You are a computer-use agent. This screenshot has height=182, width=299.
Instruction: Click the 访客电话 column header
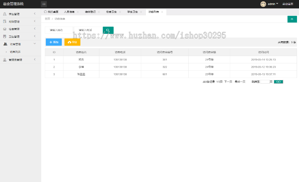120,52
